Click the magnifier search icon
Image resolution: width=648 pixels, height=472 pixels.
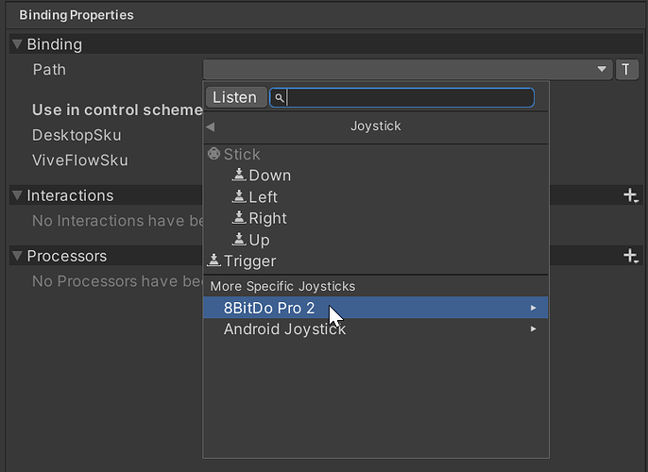click(280, 97)
